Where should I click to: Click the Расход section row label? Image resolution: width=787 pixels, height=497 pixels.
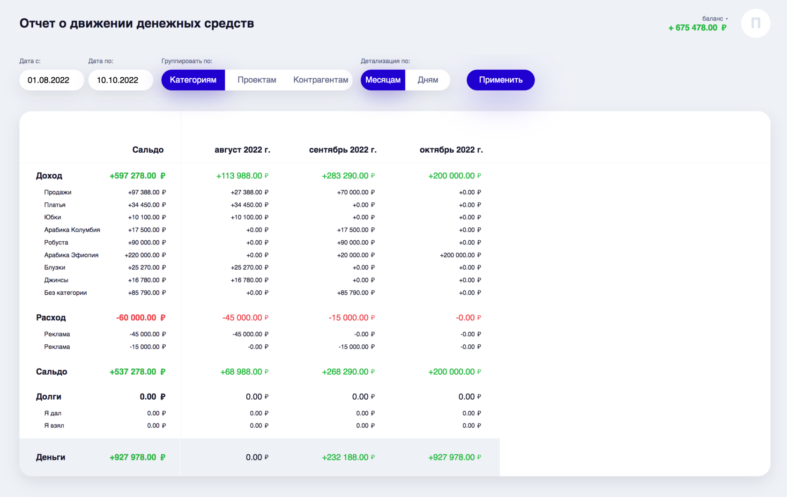point(51,318)
